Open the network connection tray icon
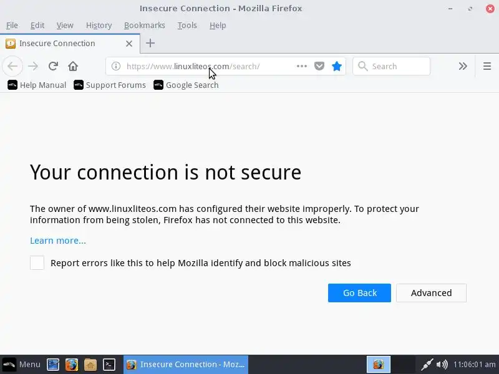 point(427,365)
